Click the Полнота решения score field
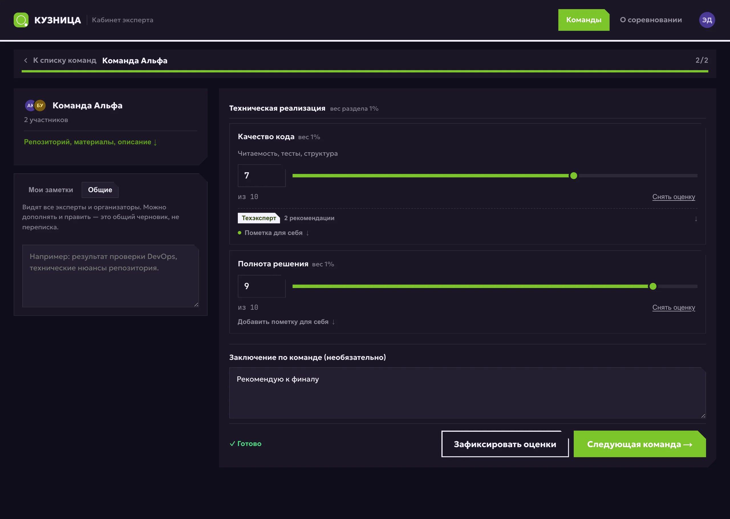This screenshot has height=519, width=730. click(x=261, y=286)
